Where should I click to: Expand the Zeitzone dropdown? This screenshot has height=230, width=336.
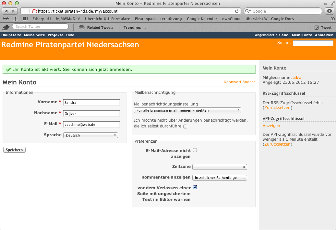click(220, 167)
